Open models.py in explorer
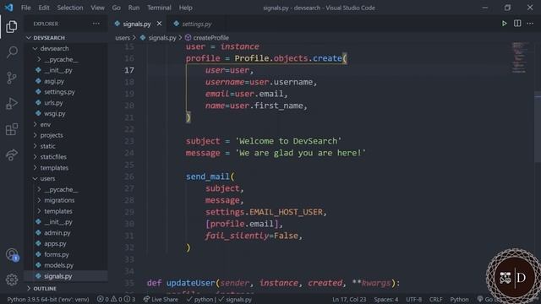Image resolution: width=541 pixels, height=304 pixels. (66, 265)
